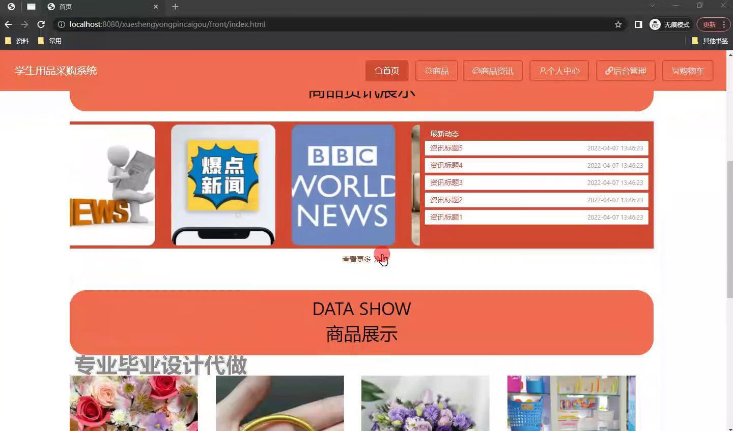Viewport: 733px width, 431px height.
Task: Open the gold bangle product image
Action: click(x=279, y=403)
